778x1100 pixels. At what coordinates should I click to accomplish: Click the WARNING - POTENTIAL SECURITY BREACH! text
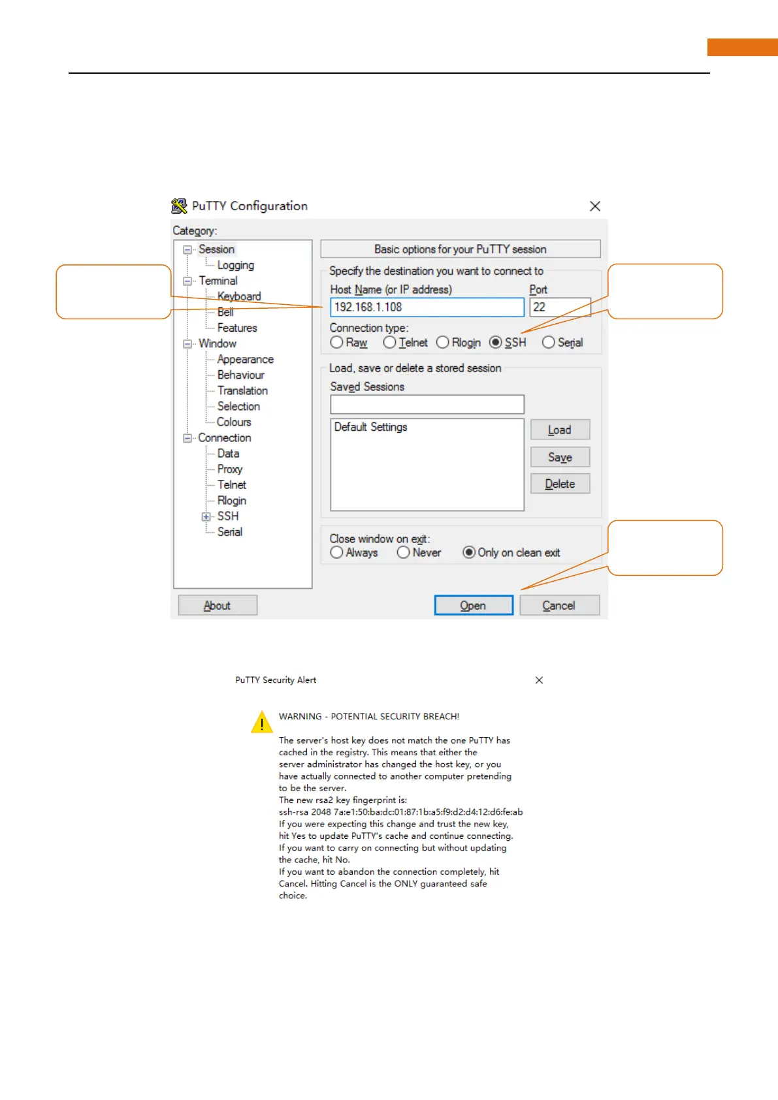click(369, 716)
